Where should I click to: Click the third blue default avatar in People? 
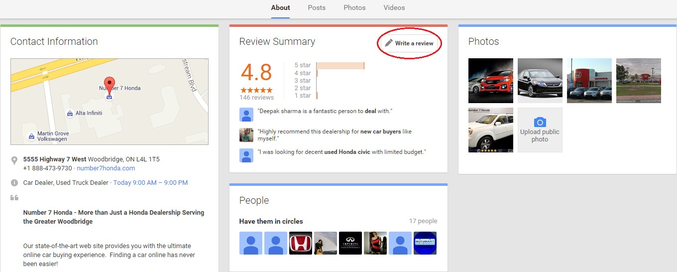400,243
